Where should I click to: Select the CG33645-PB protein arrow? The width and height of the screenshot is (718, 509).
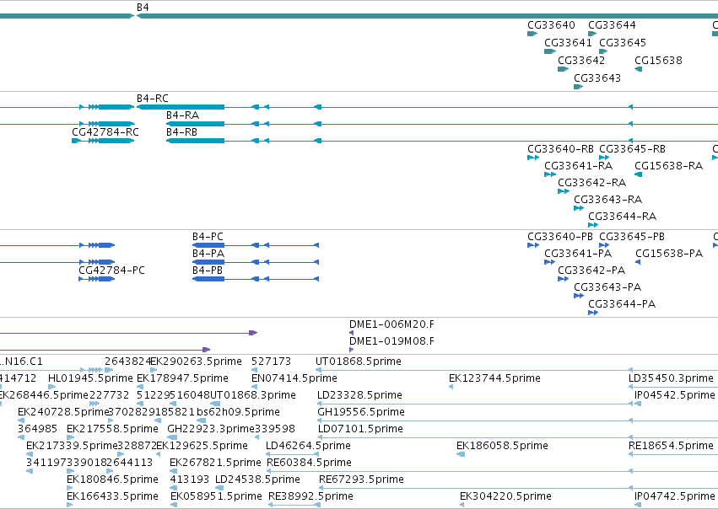(604, 245)
